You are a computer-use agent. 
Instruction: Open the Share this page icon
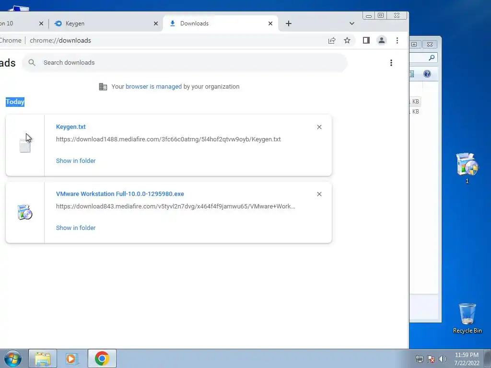(x=332, y=40)
